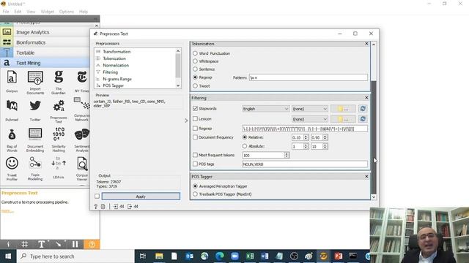469x263 pixels.
Task: Click the 'more...' link in description
Action: (x=7, y=211)
